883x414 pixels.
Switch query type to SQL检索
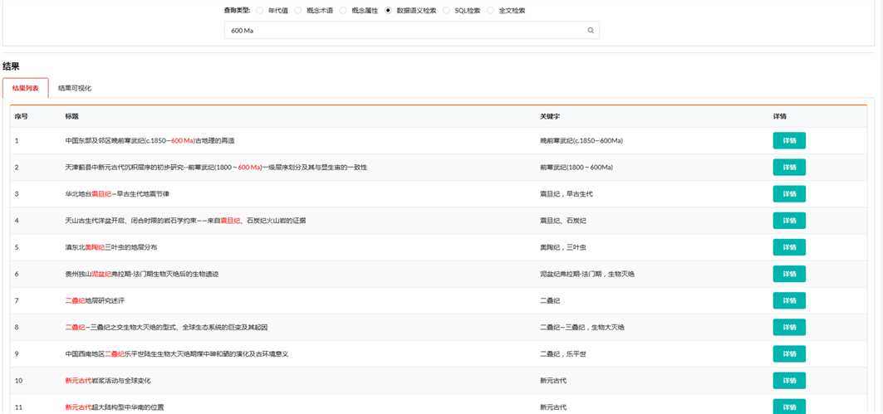pyautogui.click(x=447, y=10)
